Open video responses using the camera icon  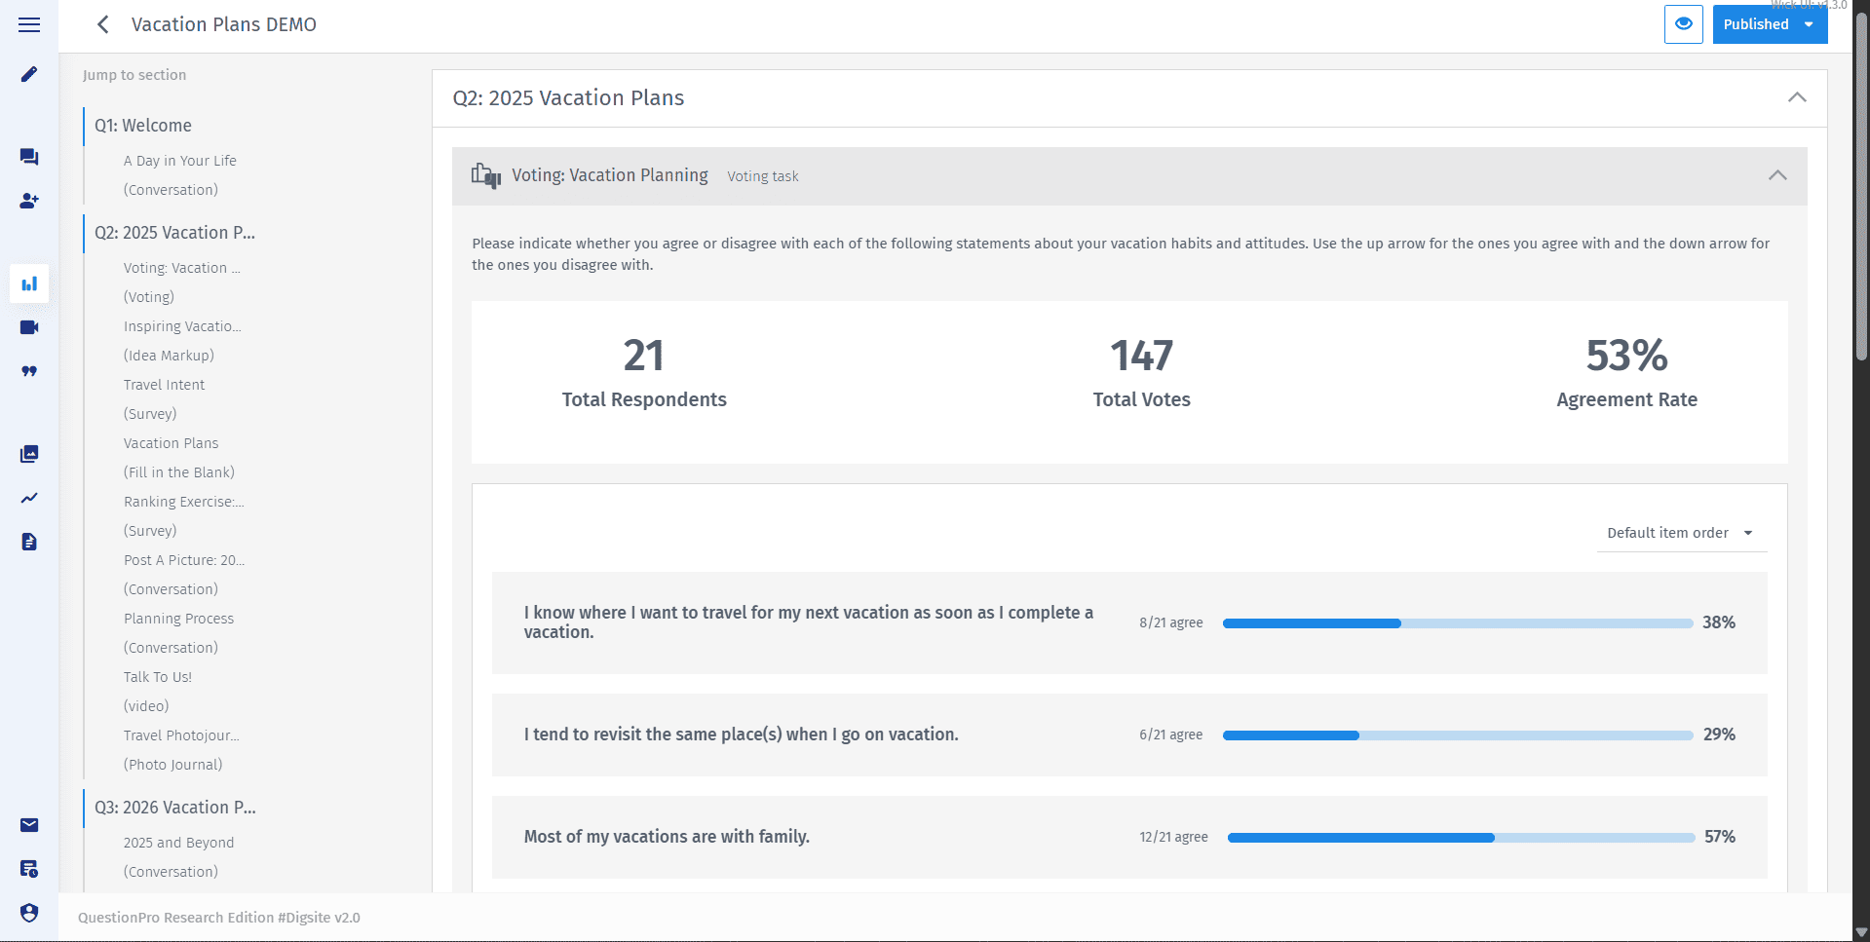[28, 327]
